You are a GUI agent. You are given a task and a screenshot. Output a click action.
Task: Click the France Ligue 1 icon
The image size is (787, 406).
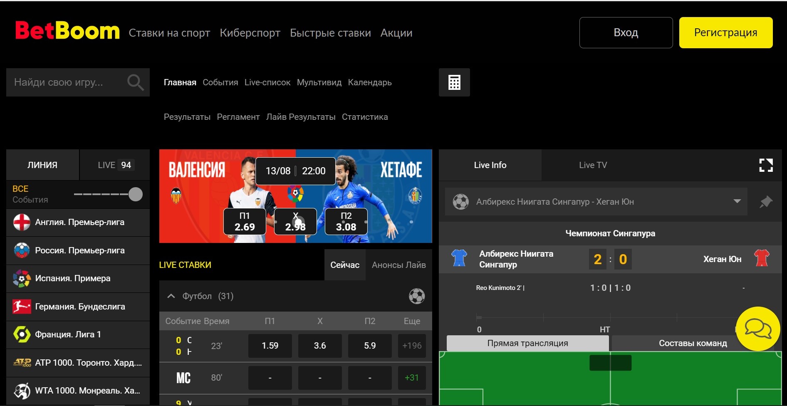22,334
